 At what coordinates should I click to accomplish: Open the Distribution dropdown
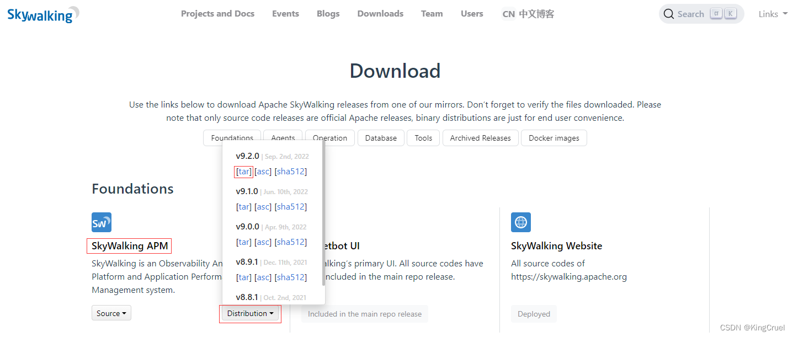[x=250, y=313]
